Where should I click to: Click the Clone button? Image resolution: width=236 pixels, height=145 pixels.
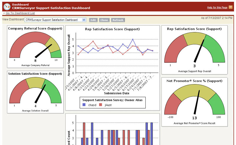(104, 20)
